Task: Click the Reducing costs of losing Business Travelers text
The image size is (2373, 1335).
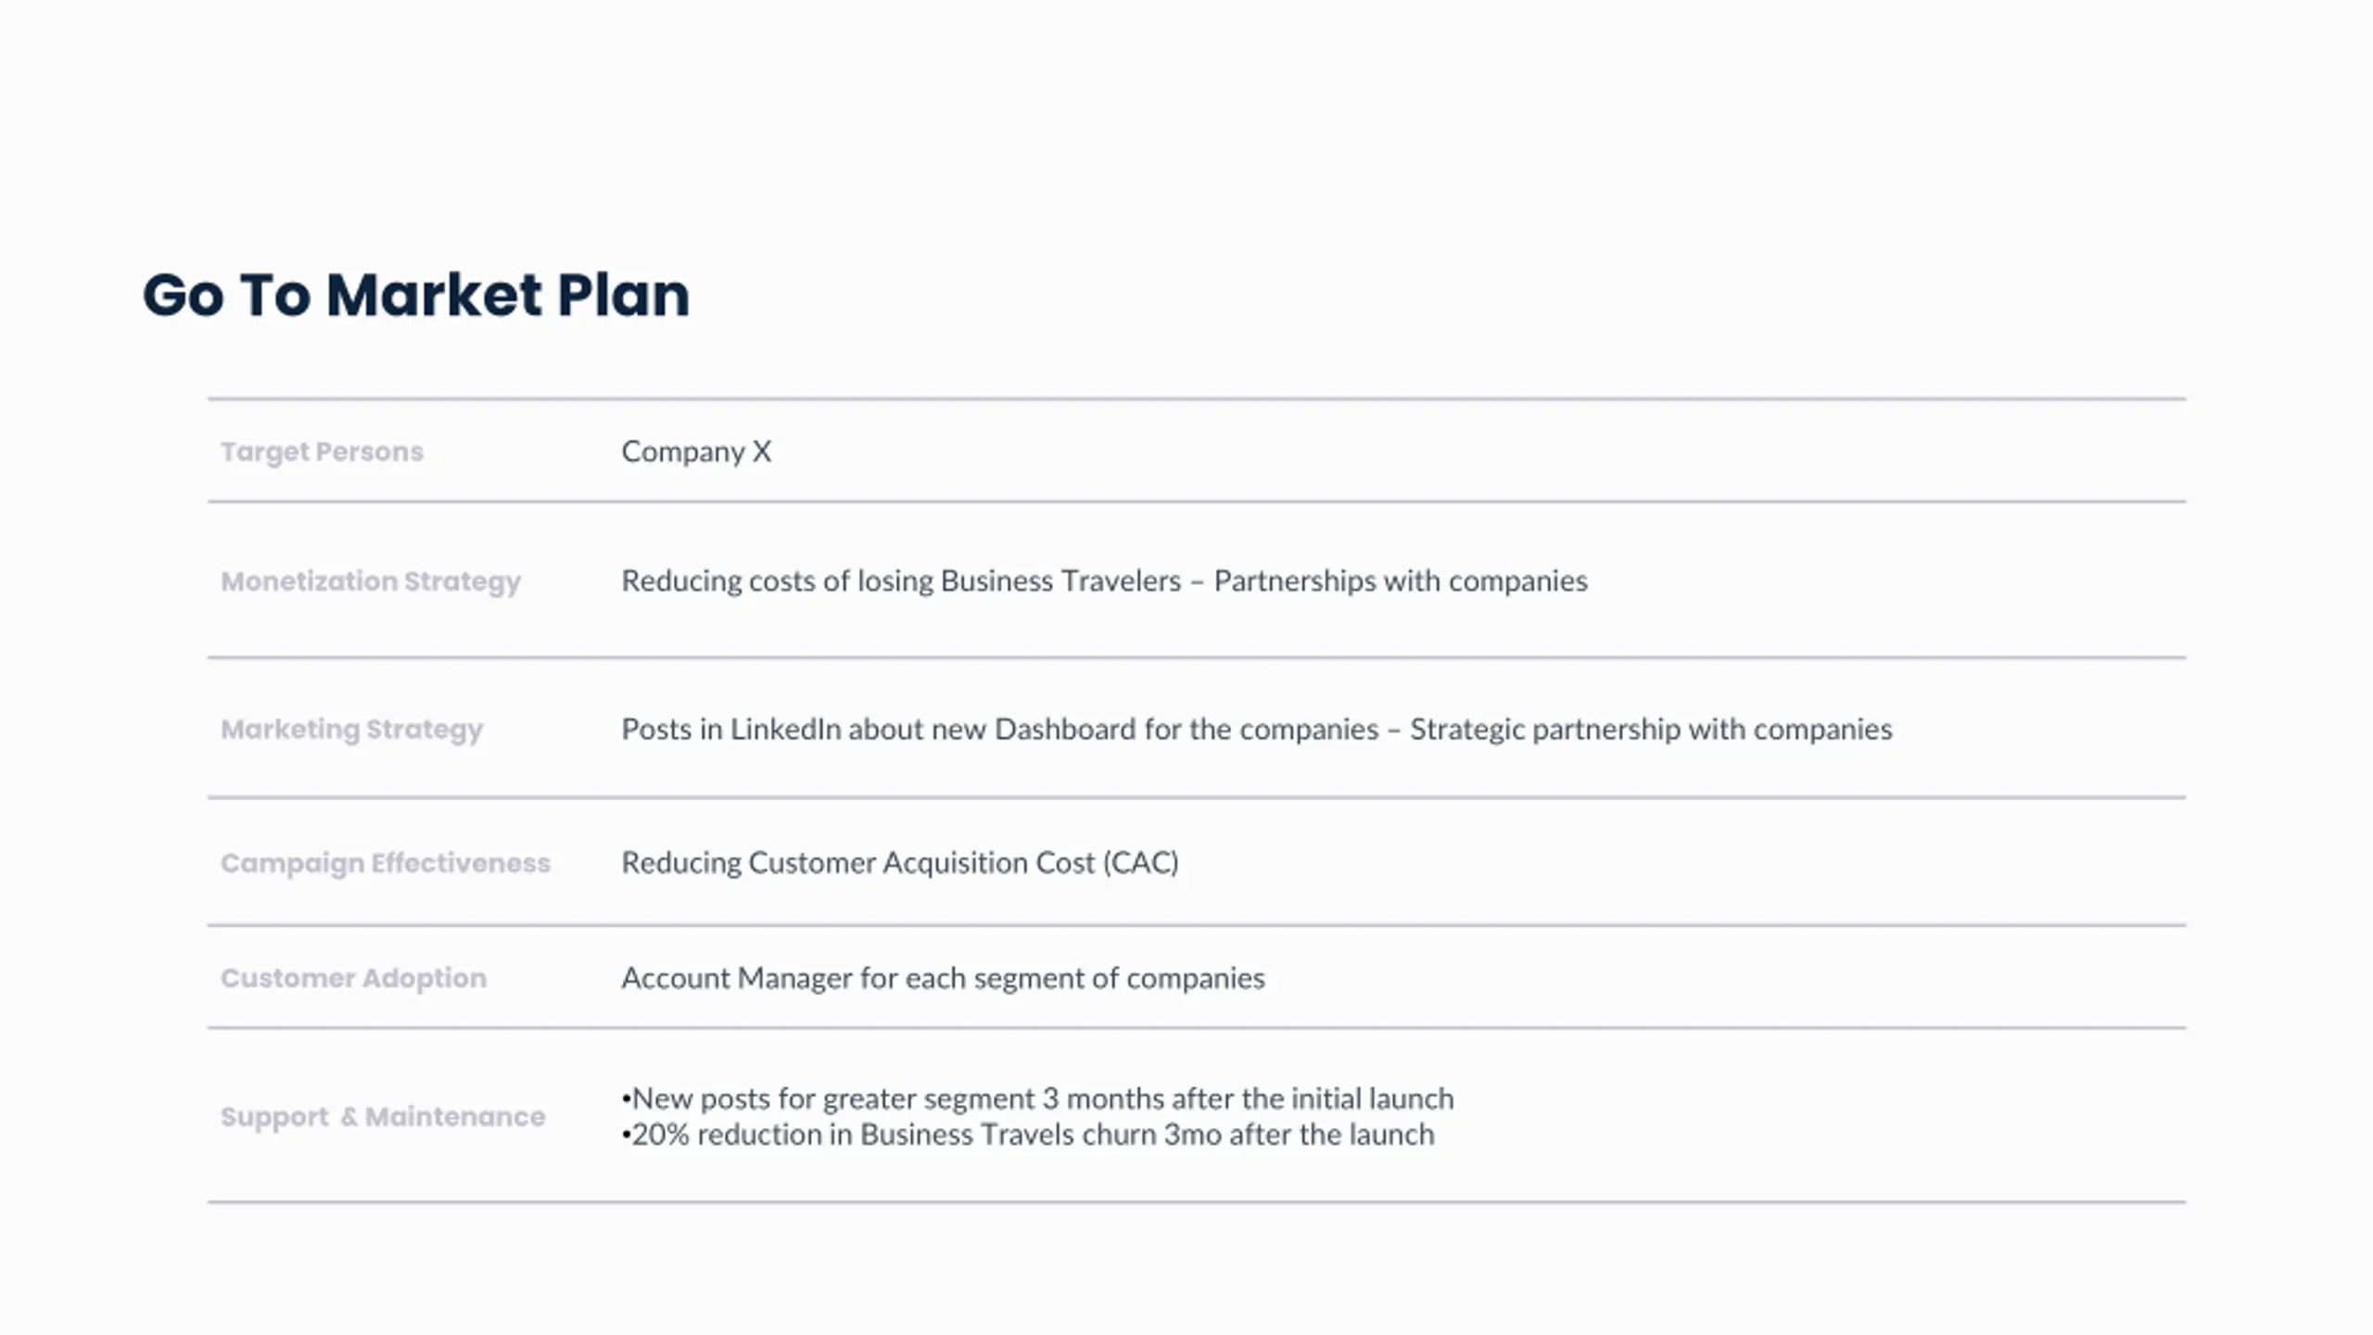Action: click(x=901, y=581)
